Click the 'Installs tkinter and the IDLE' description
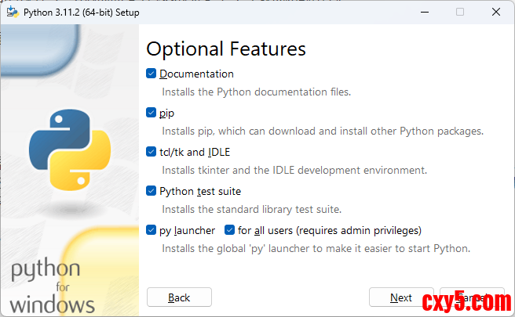515x317 pixels. click(x=294, y=170)
